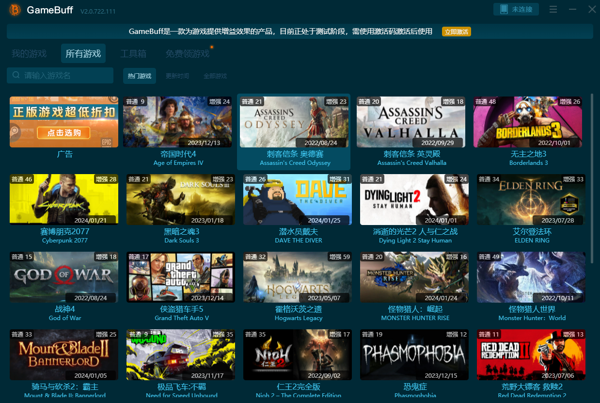Open the Dying Light 2 cover image
The image size is (600, 403).
pyautogui.click(x=414, y=199)
